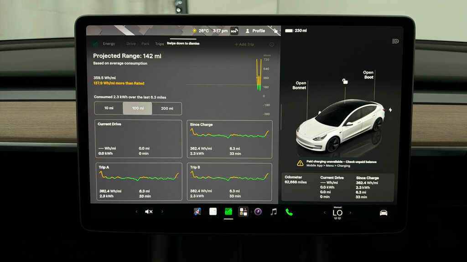This screenshot has width=467, height=262.
Task: Open climate controls via LO temperature
Action: coord(337,213)
